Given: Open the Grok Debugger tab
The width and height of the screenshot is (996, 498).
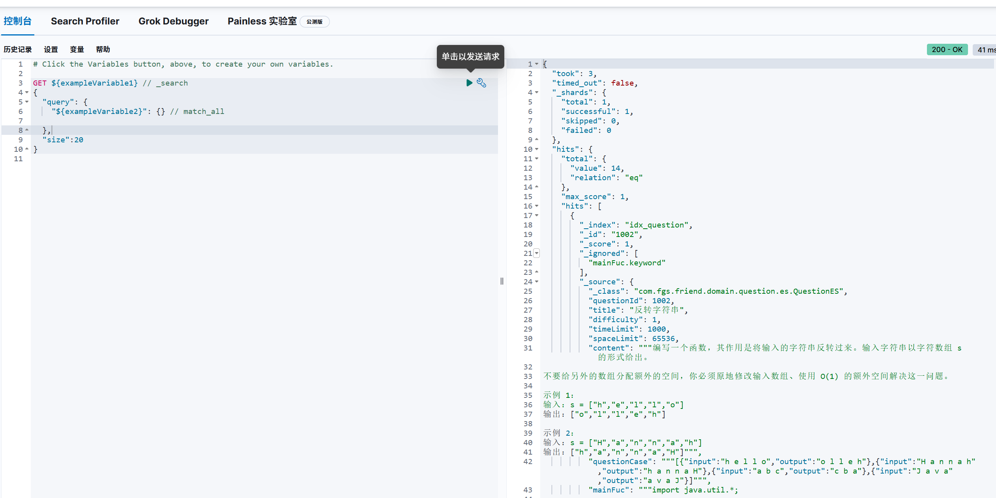Looking at the screenshot, I should [173, 21].
